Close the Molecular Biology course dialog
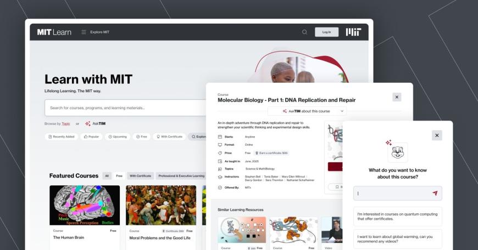Image resolution: width=478 pixels, height=250 pixels. [397, 97]
